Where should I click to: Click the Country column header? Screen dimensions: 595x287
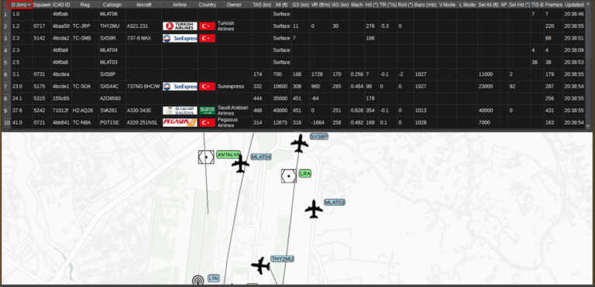[207, 5]
